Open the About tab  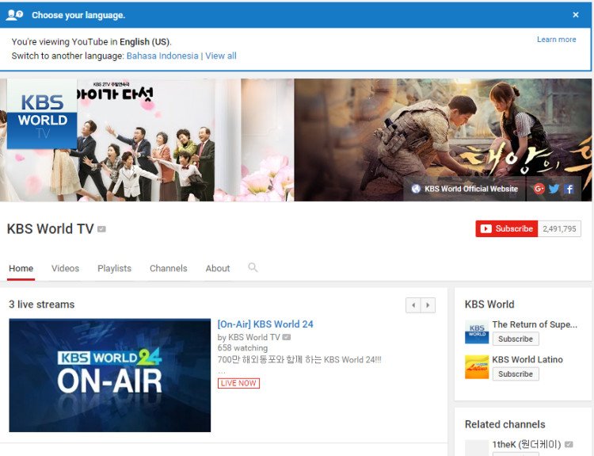tap(218, 268)
